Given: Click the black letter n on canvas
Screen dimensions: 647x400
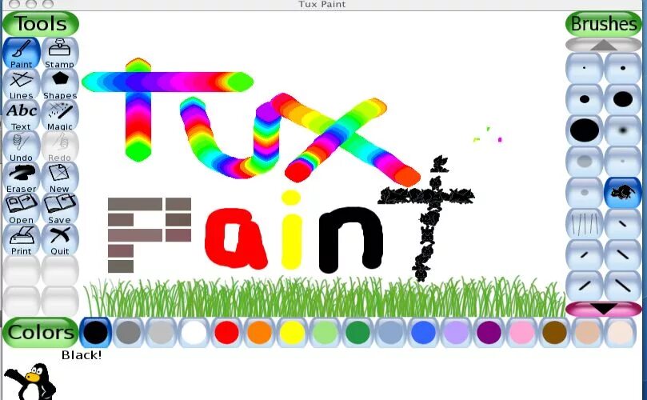Looking at the screenshot, I should pyautogui.click(x=351, y=240).
